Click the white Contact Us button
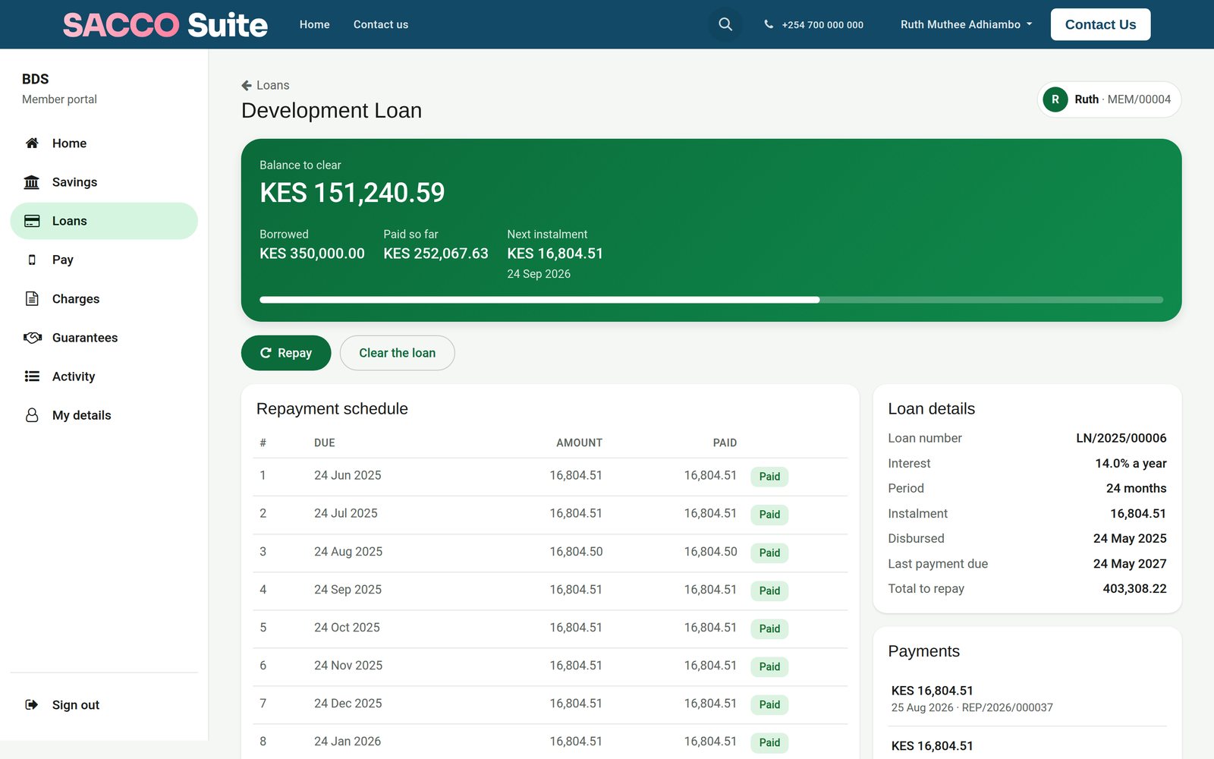 coord(1100,24)
